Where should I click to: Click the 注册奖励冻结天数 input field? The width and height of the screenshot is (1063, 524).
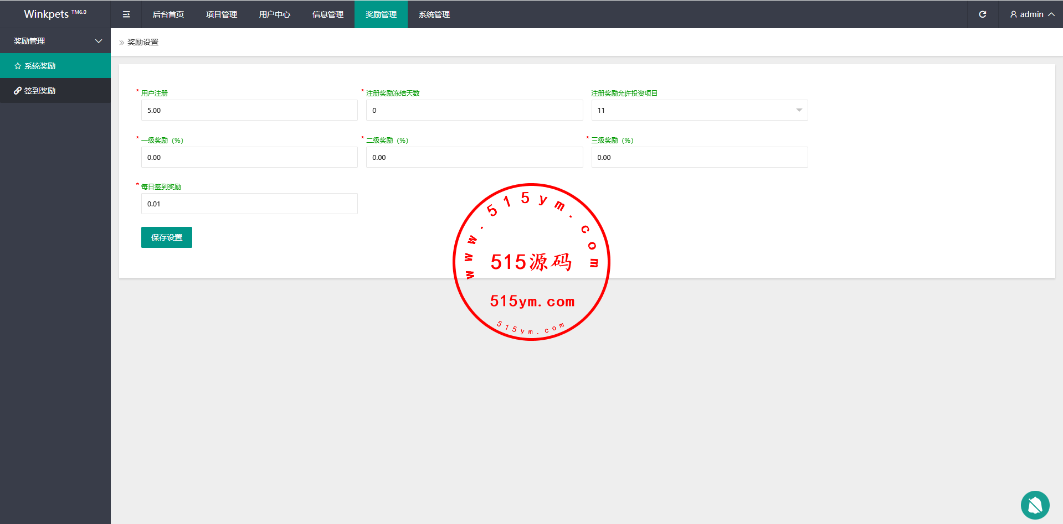coord(474,110)
